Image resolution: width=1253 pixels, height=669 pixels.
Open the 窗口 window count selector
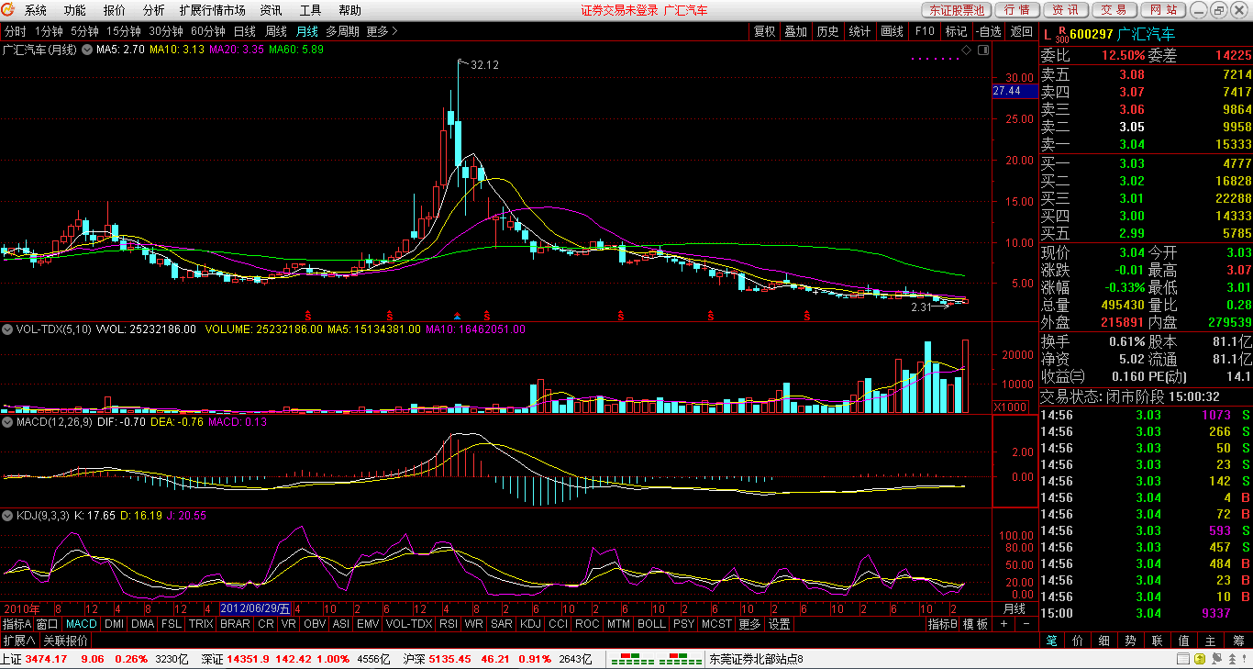[x=48, y=624]
